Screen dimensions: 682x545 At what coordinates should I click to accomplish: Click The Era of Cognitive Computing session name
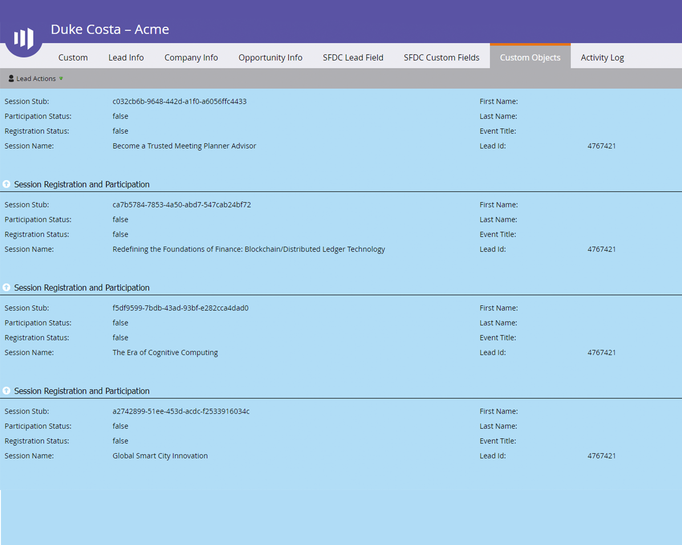pos(165,352)
